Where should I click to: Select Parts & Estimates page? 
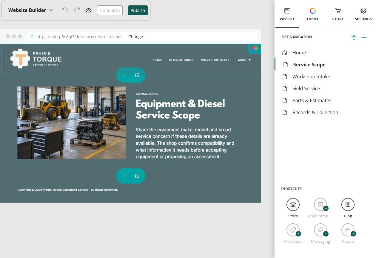pos(312,100)
